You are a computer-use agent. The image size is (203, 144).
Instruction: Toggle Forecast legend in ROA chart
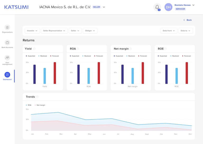coord(99,56)
